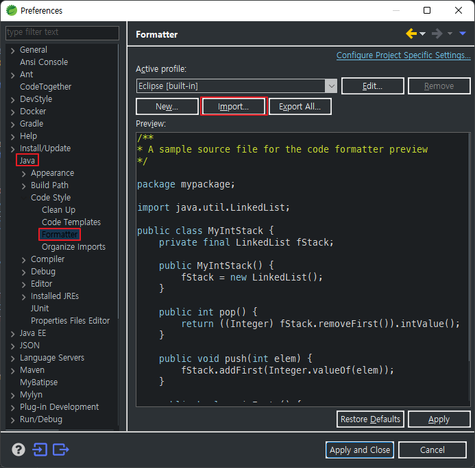Click the yellow back navigation arrow

[411, 34]
